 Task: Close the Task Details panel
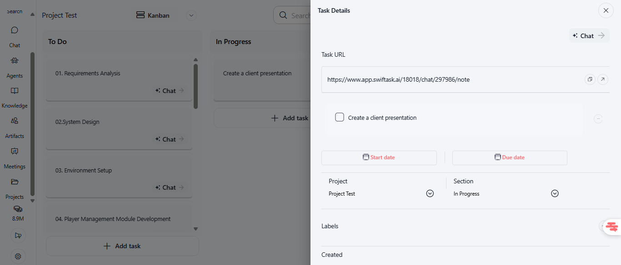click(606, 10)
